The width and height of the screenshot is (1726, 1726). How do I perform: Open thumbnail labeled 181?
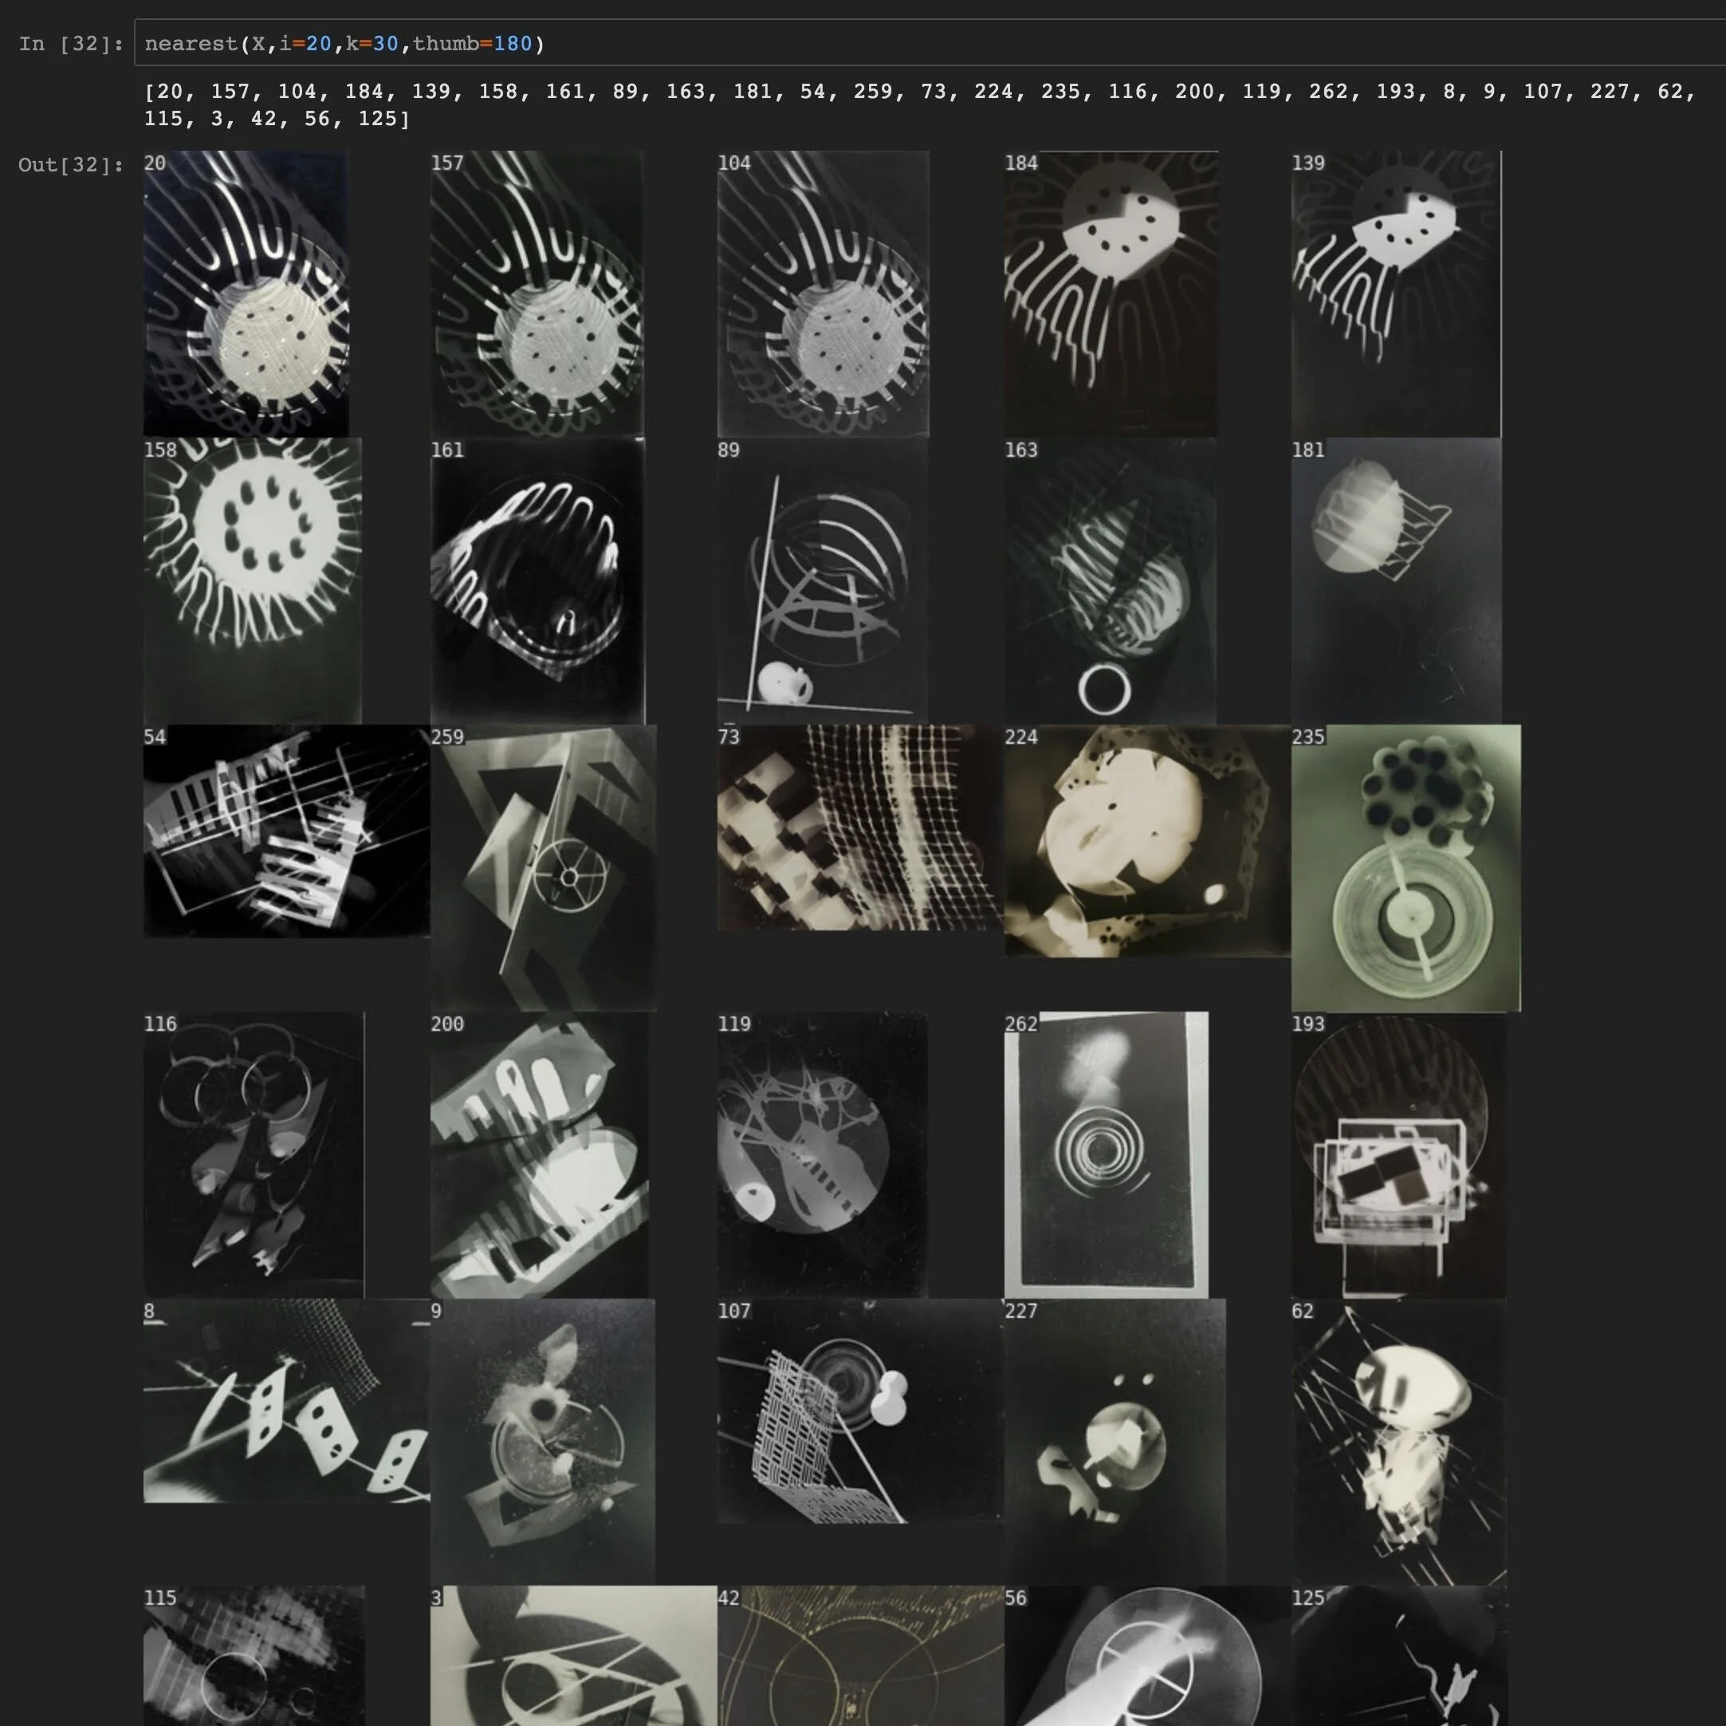(x=1396, y=580)
